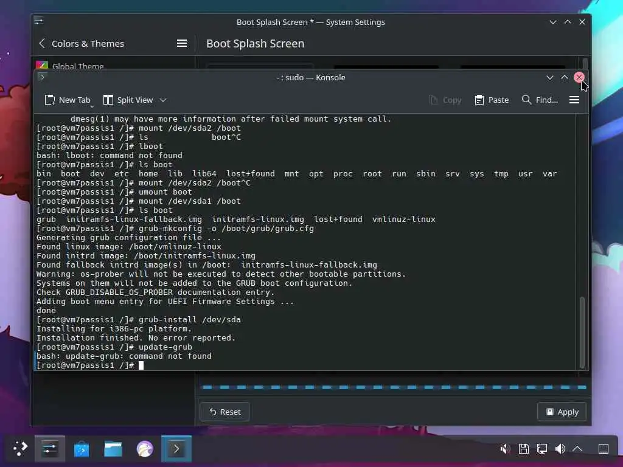623x467 pixels.
Task: Click the Konsole title bar window icon
Action: [41, 77]
